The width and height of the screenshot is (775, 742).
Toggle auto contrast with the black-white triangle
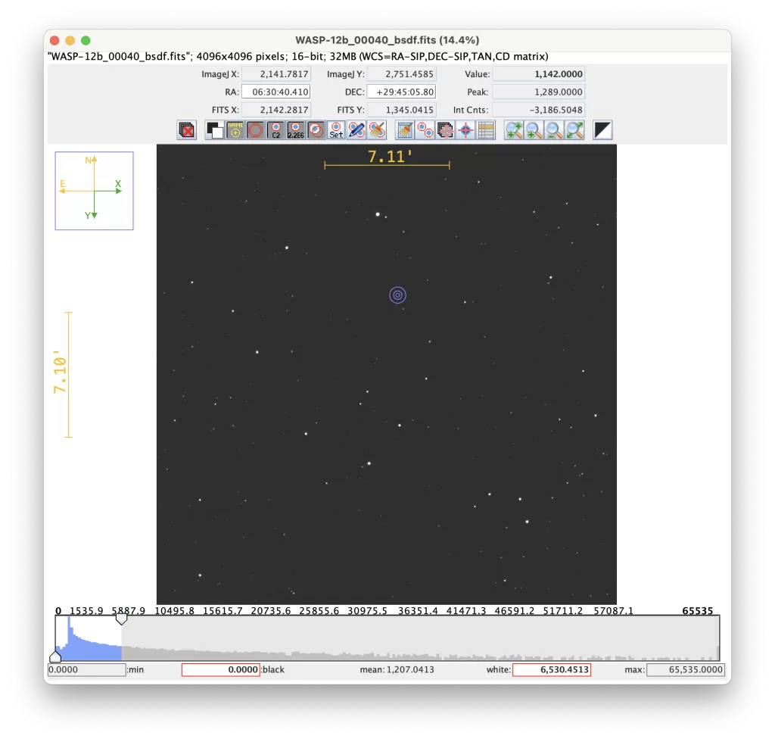click(602, 130)
